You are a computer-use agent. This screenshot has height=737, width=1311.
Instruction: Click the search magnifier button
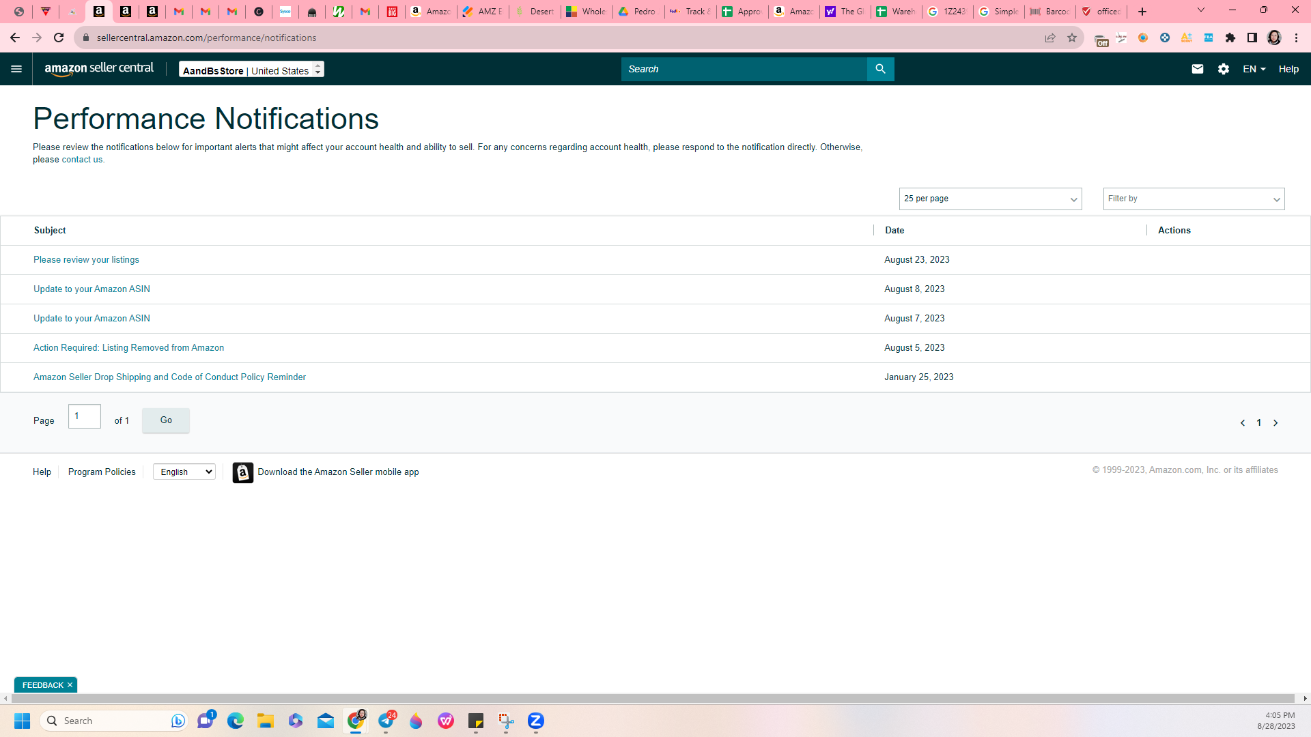tap(880, 69)
